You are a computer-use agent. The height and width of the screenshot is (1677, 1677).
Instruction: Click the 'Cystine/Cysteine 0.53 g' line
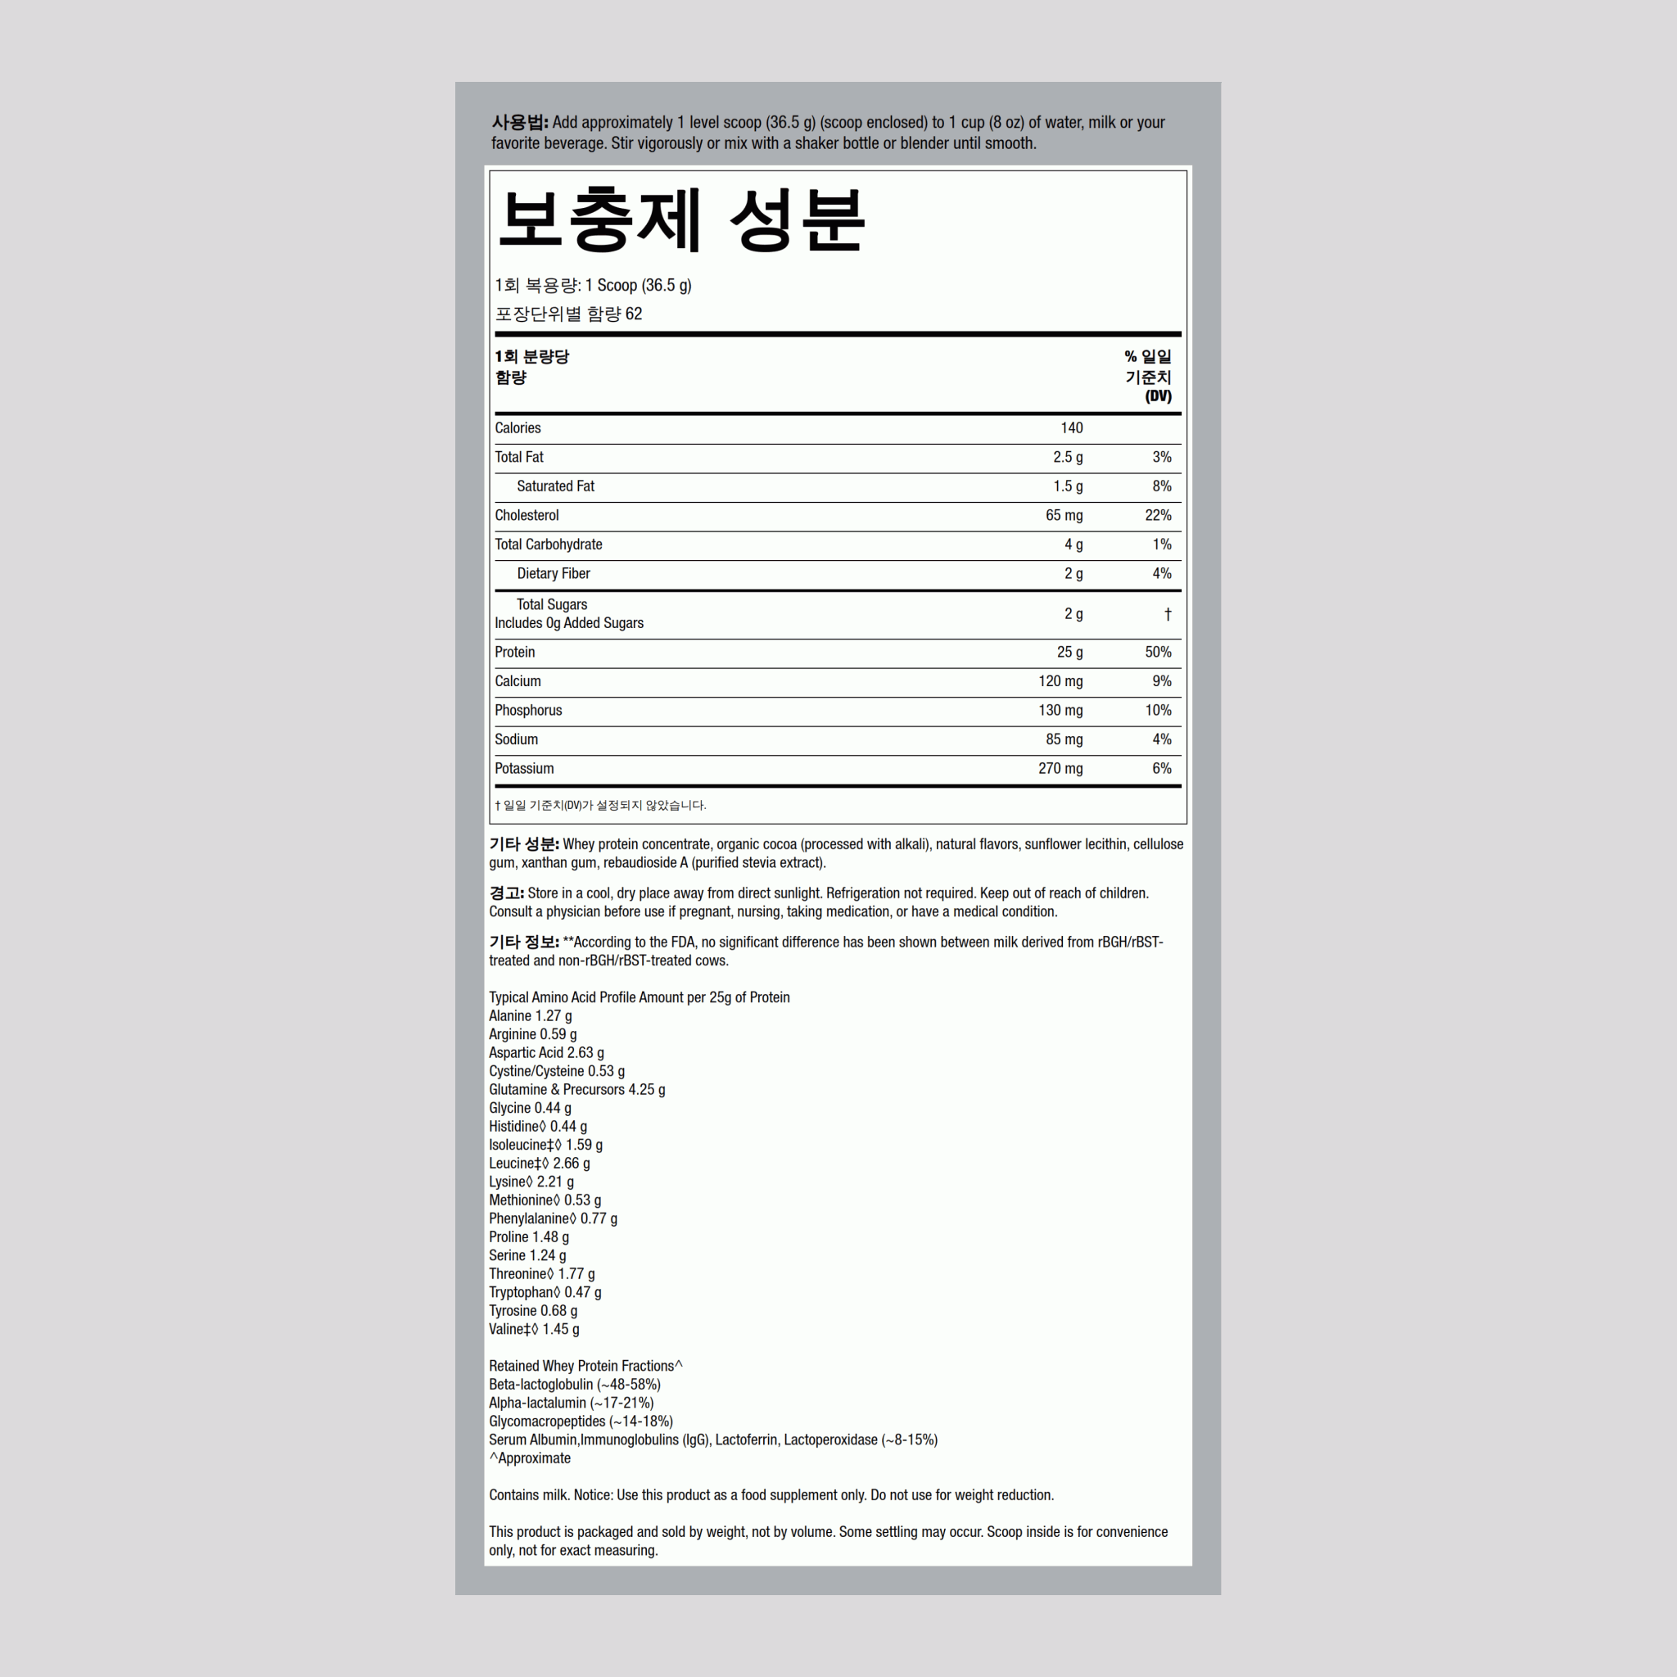pyautogui.click(x=558, y=1072)
